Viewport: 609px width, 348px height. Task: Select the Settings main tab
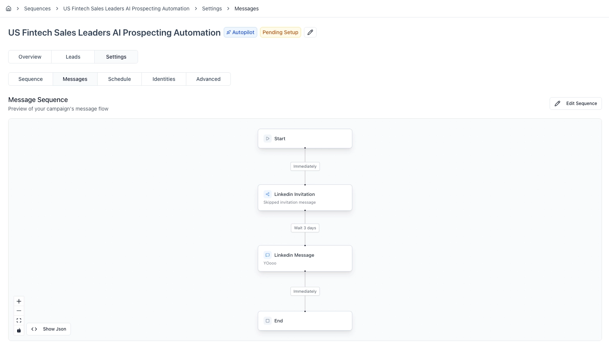pyautogui.click(x=116, y=57)
